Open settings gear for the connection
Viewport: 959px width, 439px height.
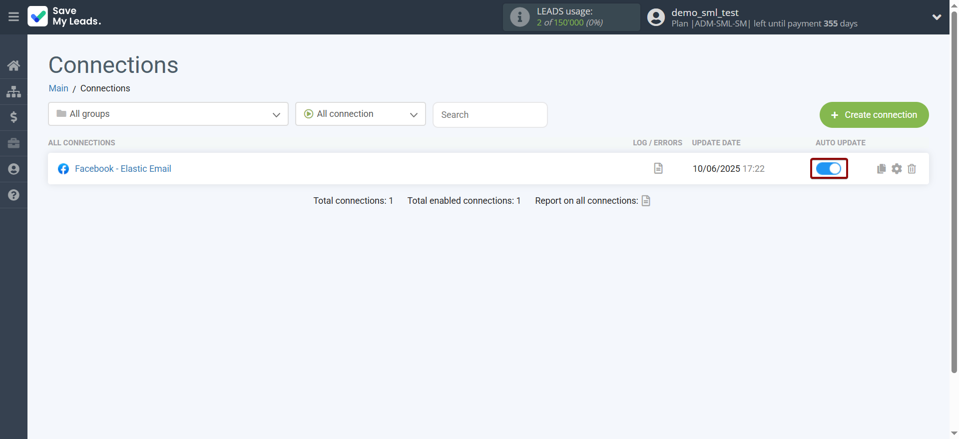897,169
